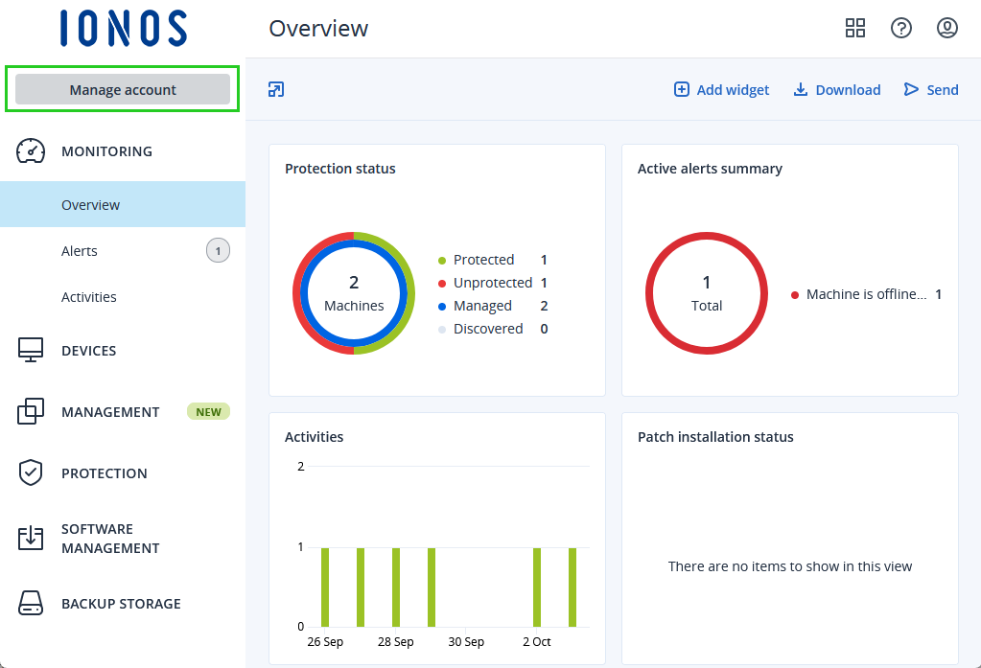The width and height of the screenshot is (981, 668).
Task: Open the help question mark icon
Action: (900, 28)
